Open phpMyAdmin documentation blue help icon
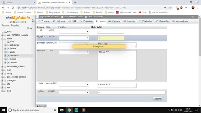Viewport: 201px width, 113px height. point(17,22)
